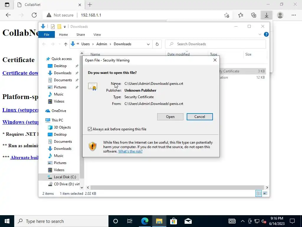Open Task View from the taskbar

pyautogui.click(x=130, y=221)
